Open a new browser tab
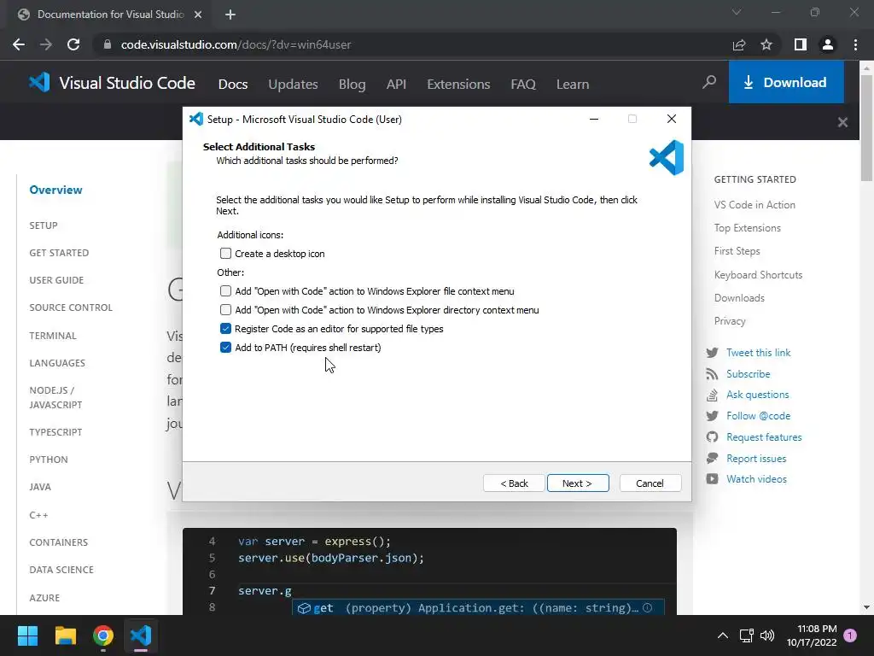The width and height of the screenshot is (874, 656). pyautogui.click(x=230, y=15)
